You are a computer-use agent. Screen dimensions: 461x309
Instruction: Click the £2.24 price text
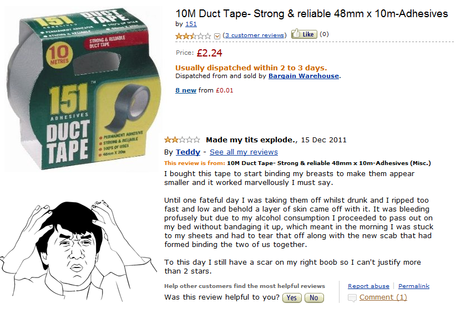209,53
